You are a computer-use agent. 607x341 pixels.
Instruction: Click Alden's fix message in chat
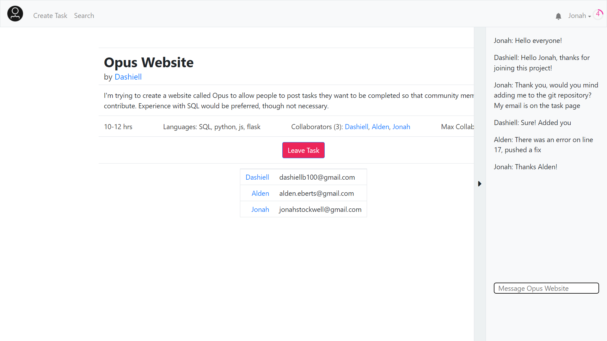tap(543, 145)
